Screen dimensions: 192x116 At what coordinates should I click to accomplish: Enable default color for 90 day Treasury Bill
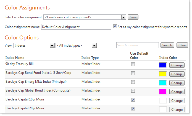click(x=133, y=64)
